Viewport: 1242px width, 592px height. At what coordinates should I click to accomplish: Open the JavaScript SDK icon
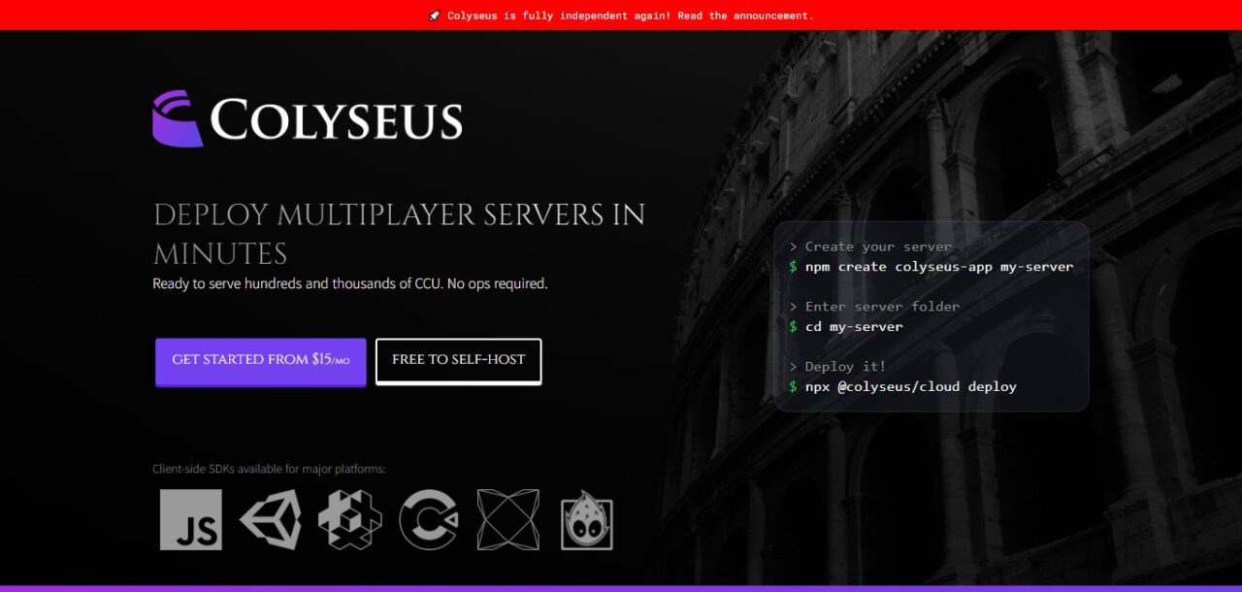coord(191,519)
